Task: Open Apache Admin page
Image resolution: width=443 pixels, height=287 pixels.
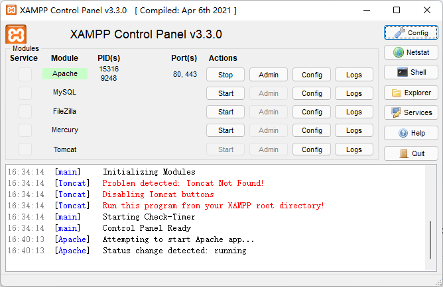Action: pyautogui.click(x=269, y=75)
